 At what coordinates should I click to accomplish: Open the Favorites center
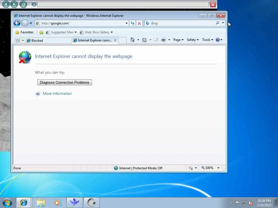point(24,32)
